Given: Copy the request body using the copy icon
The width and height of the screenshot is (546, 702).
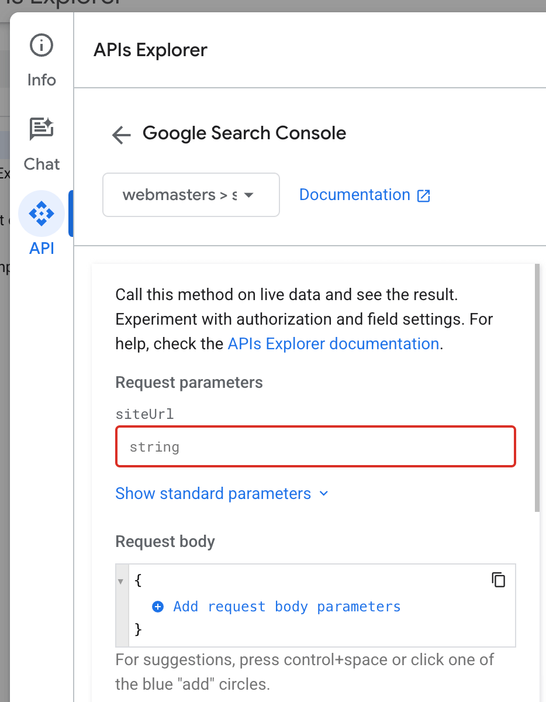Looking at the screenshot, I should coord(498,579).
